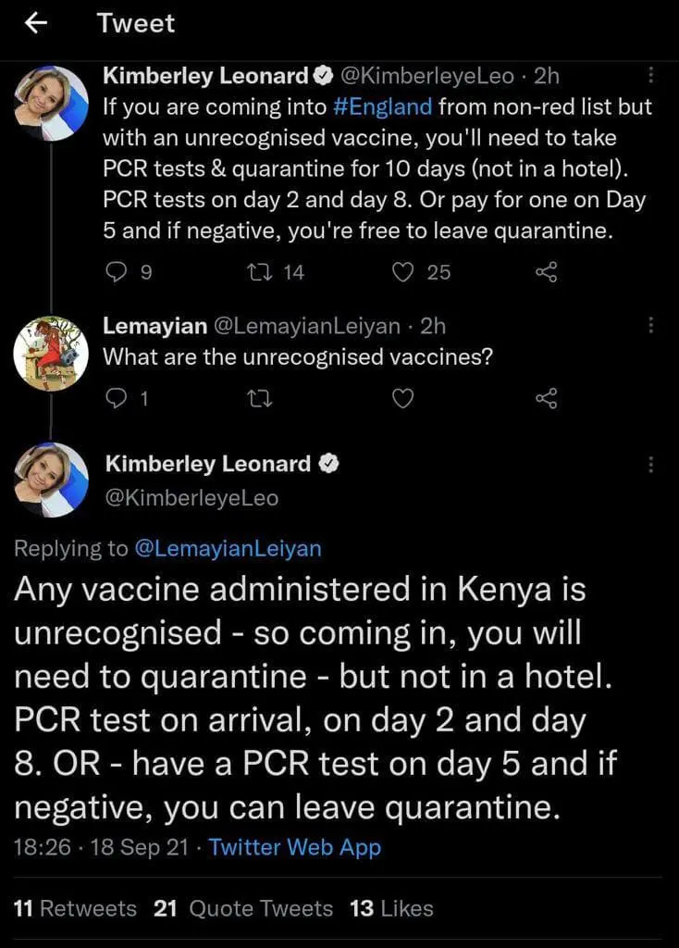The height and width of the screenshot is (948, 679).
Task: View the 11 Retweets list
Action: pos(76,908)
